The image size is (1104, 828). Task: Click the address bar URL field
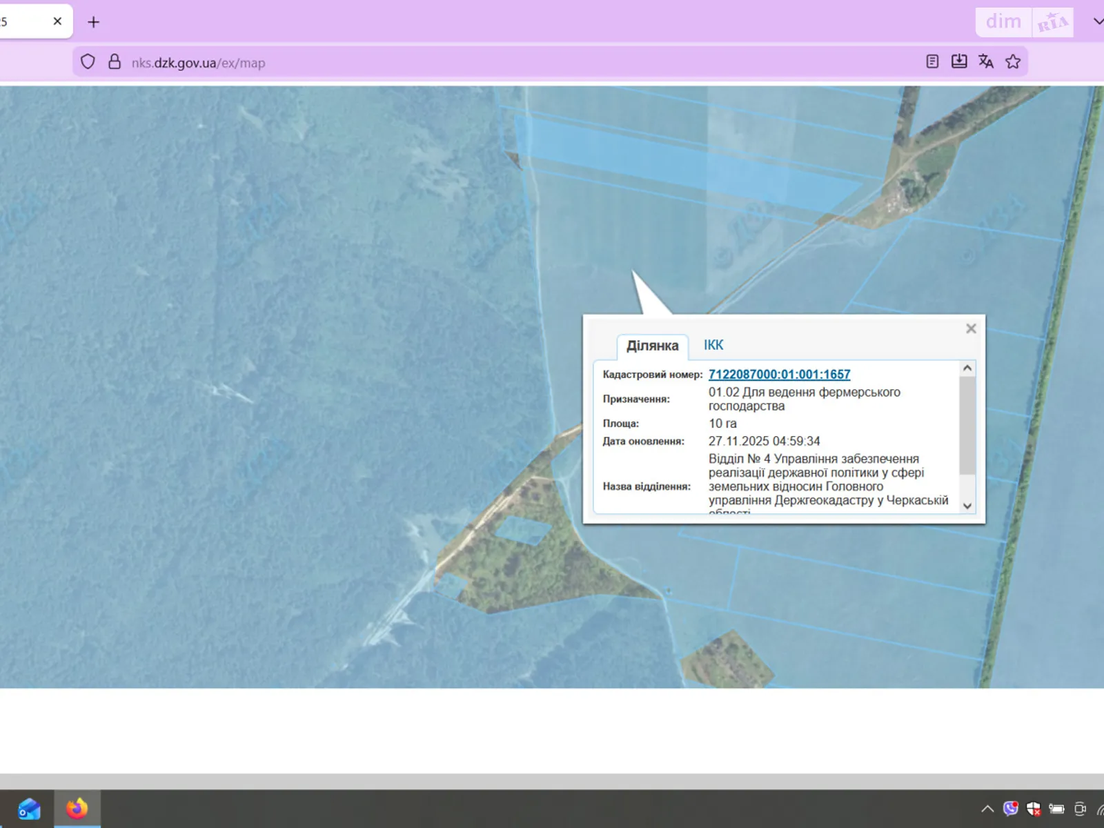coord(483,63)
